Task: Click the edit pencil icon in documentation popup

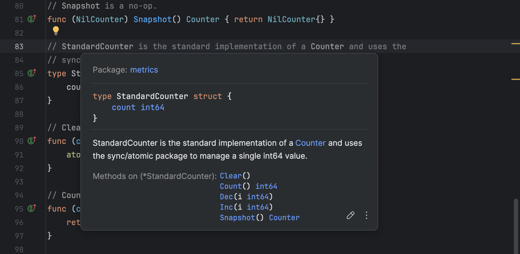Action: pos(351,215)
